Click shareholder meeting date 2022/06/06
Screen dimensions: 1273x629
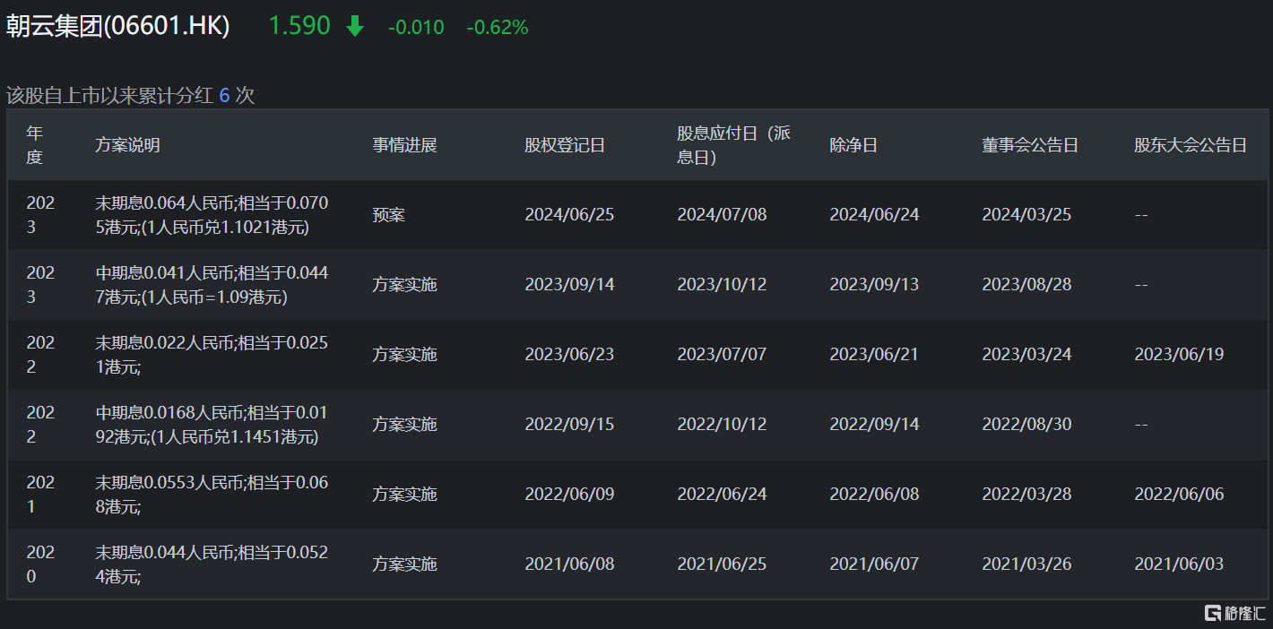(1179, 495)
